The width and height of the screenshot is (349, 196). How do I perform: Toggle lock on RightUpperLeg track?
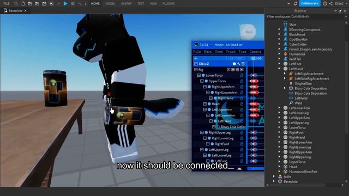coord(242,133)
